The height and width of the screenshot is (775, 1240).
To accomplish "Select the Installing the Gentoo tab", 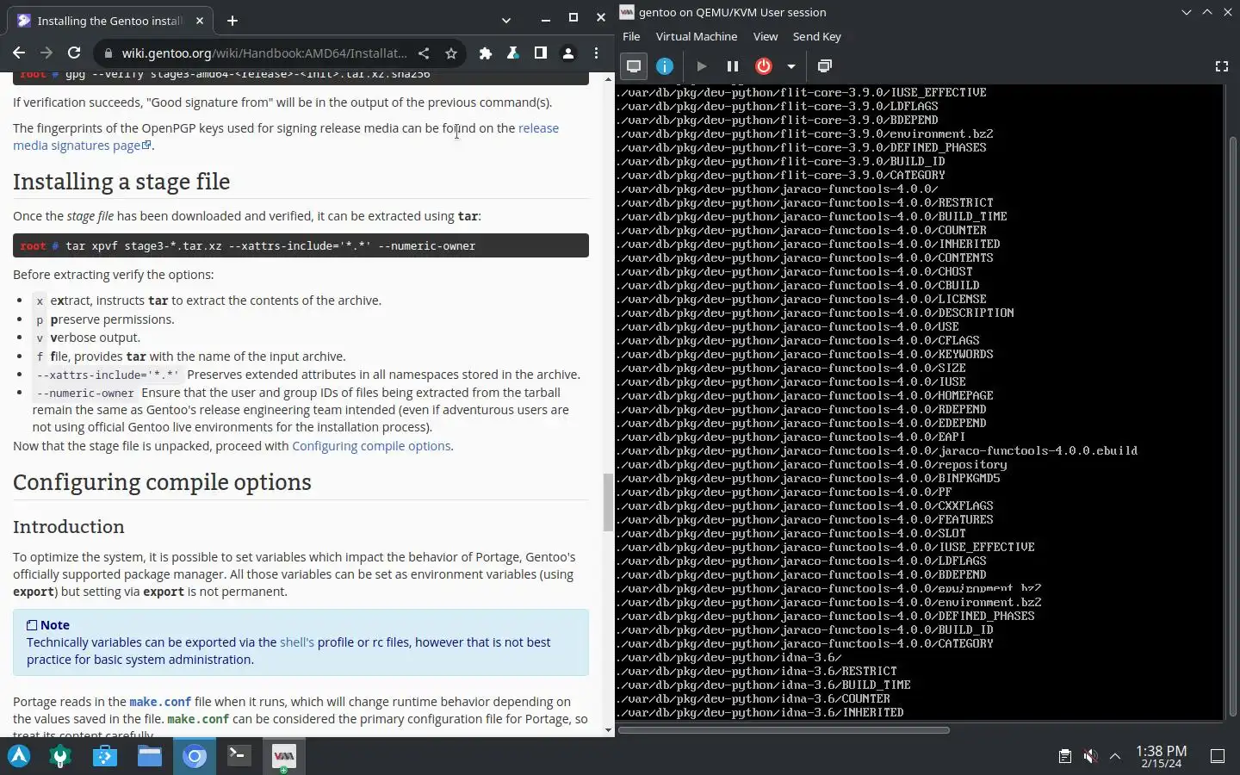I will pyautogui.click(x=112, y=21).
